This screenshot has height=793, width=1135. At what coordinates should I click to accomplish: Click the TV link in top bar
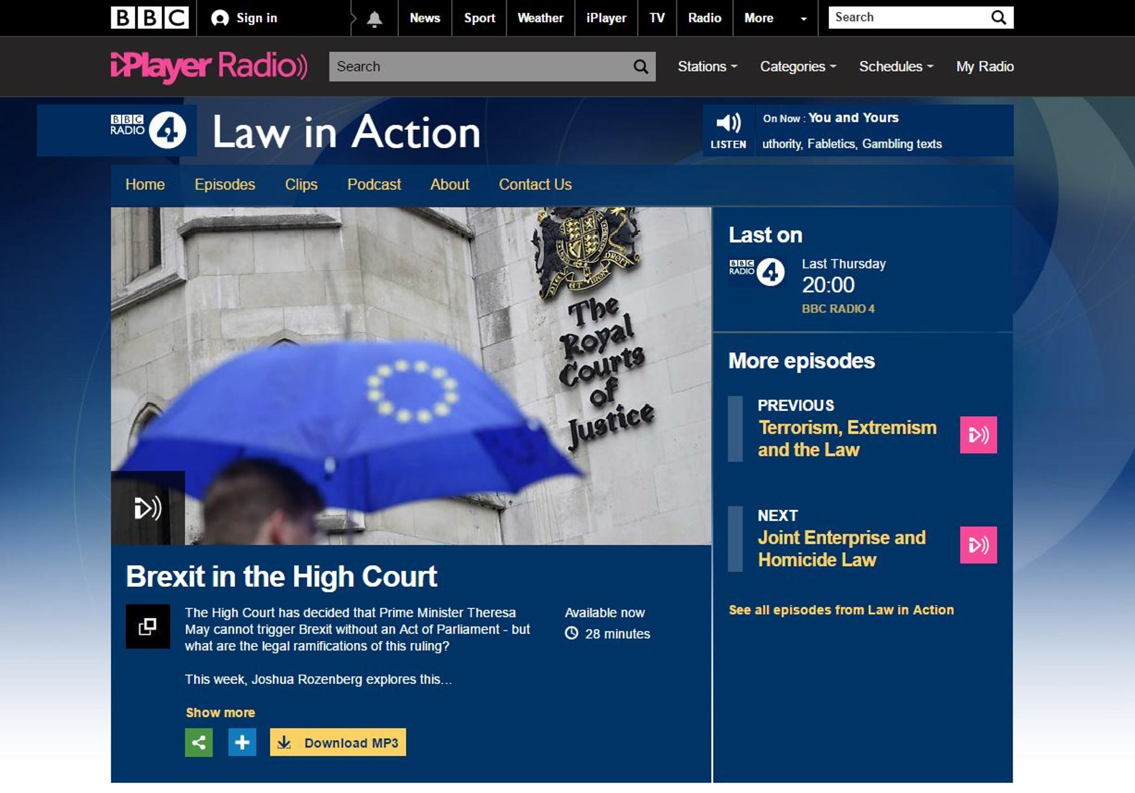coord(657,18)
